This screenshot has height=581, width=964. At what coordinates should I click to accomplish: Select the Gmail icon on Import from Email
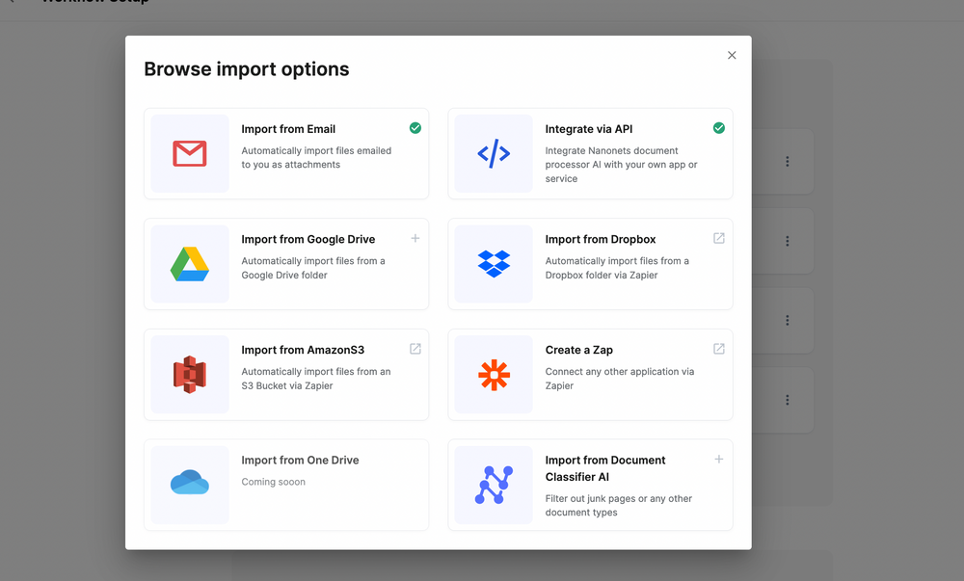[x=189, y=152]
